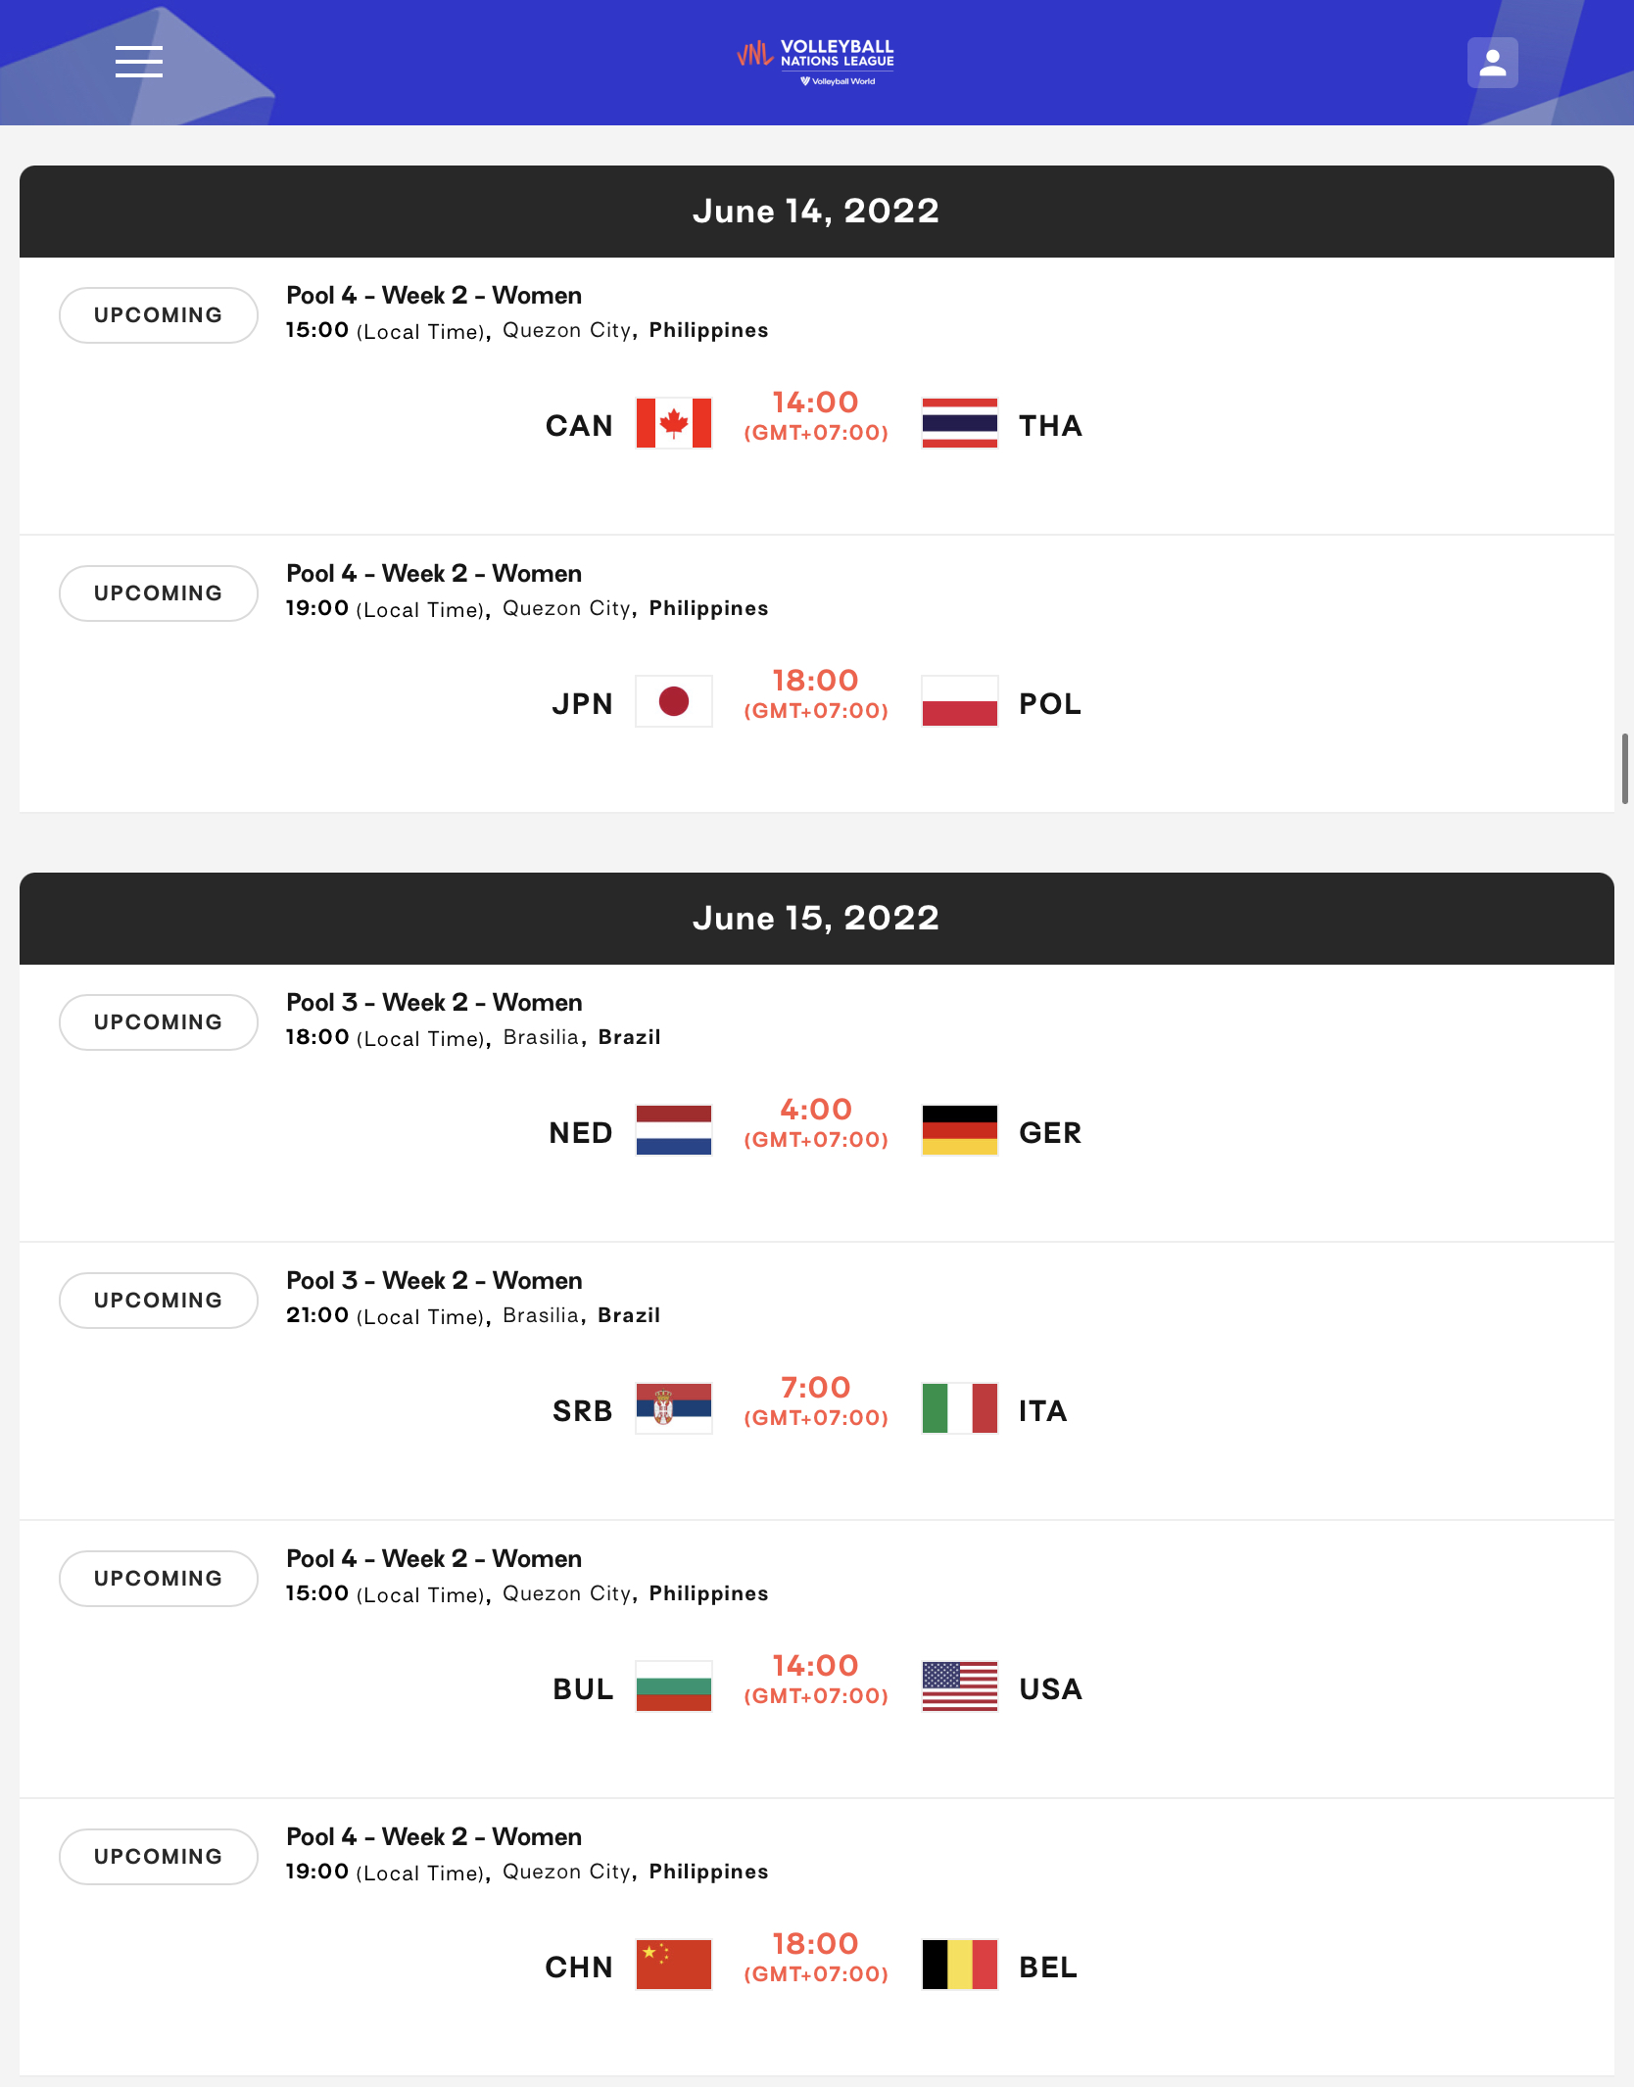This screenshot has height=2087, width=1634.
Task: Click the Poland flag icon
Action: pyautogui.click(x=960, y=701)
